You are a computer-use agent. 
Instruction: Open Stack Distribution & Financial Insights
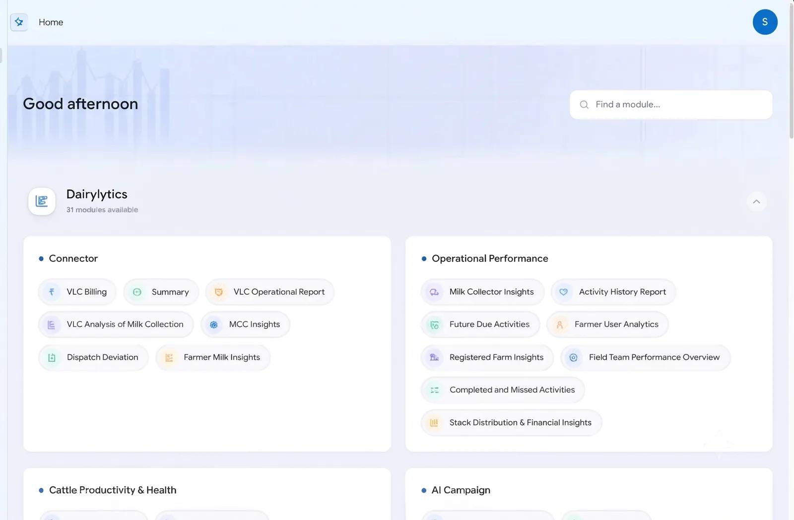511,423
